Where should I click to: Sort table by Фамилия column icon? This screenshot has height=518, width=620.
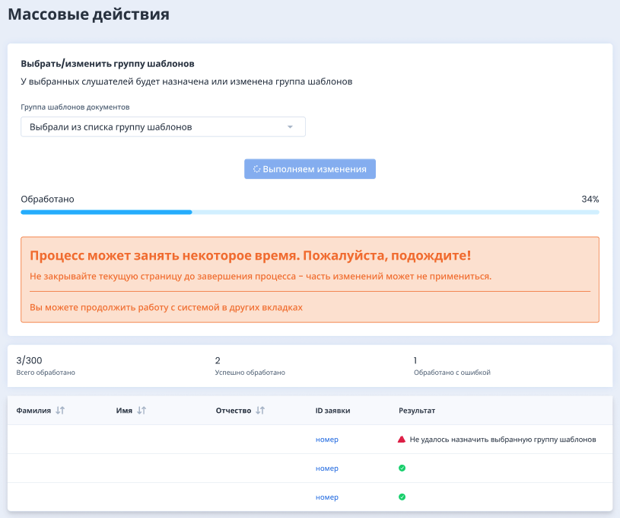(x=60, y=411)
